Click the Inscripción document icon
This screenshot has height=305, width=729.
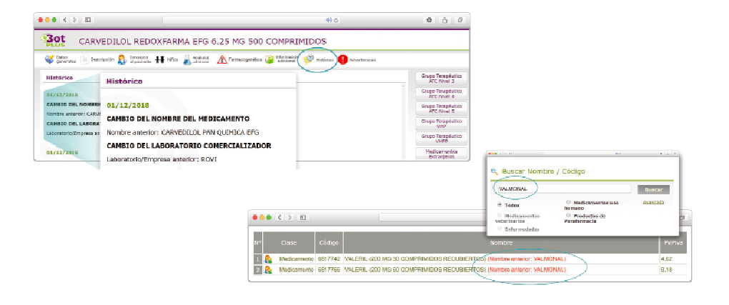83,60
